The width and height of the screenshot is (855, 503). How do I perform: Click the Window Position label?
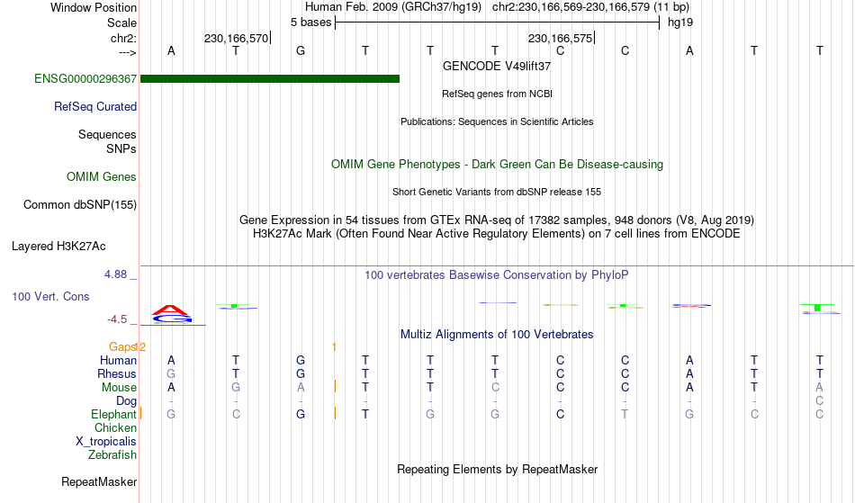click(x=94, y=7)
